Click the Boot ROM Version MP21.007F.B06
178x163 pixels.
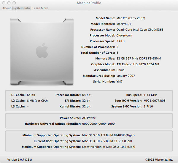point(155,101)
